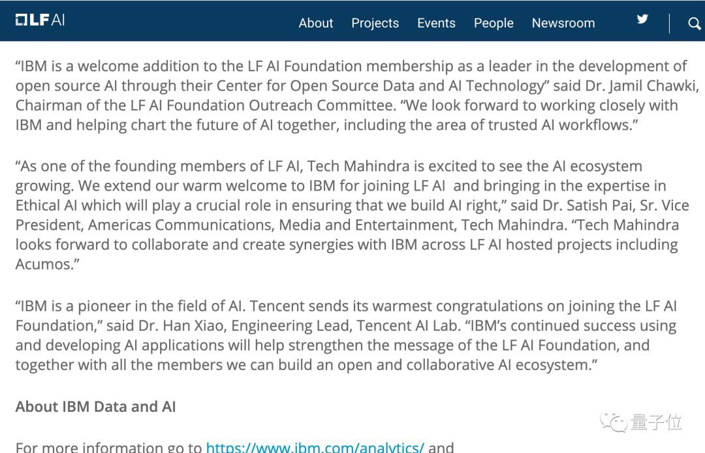Click 'For more information go to' text
The width and height of the screenshot is (705, 453).
[108, 447]
